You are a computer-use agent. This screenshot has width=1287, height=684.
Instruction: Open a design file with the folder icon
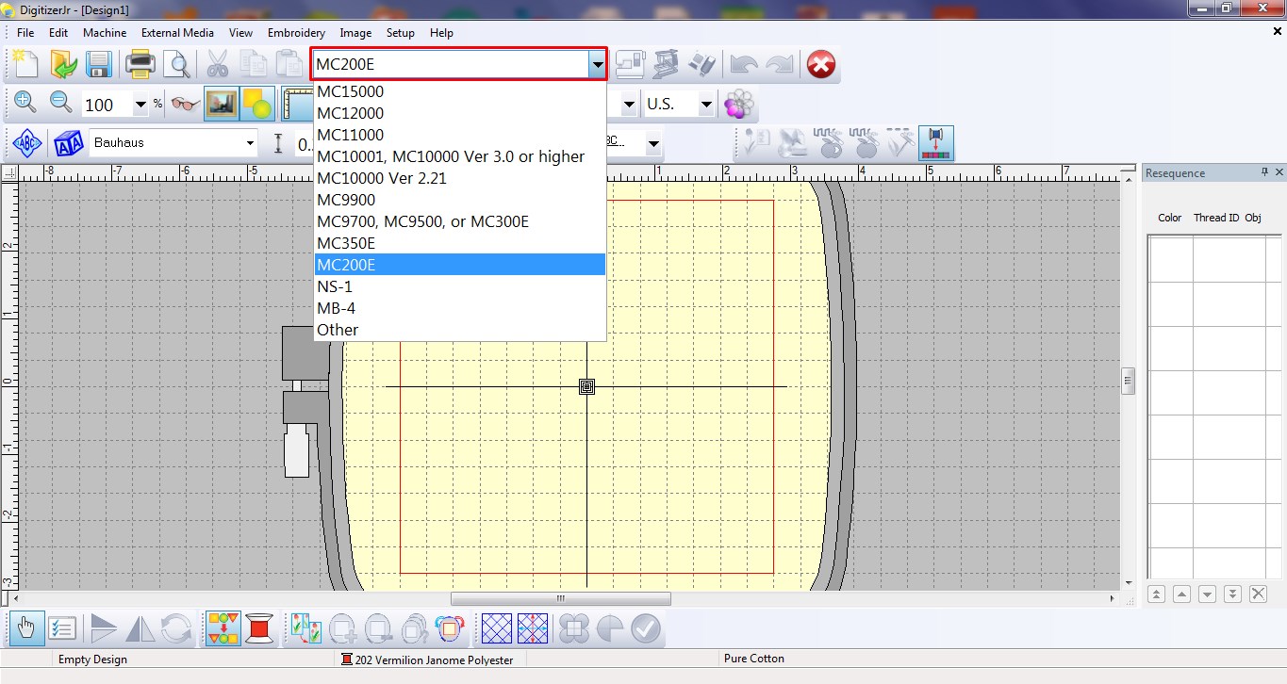point(63,64)
